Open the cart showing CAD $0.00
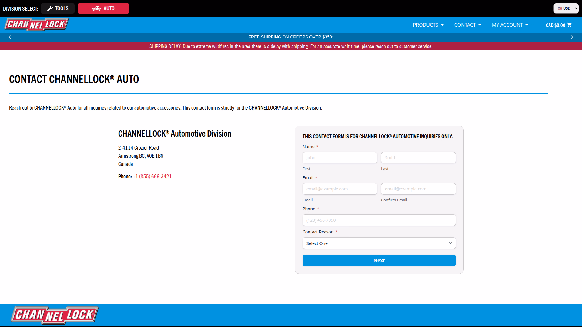 pos(558,25)
